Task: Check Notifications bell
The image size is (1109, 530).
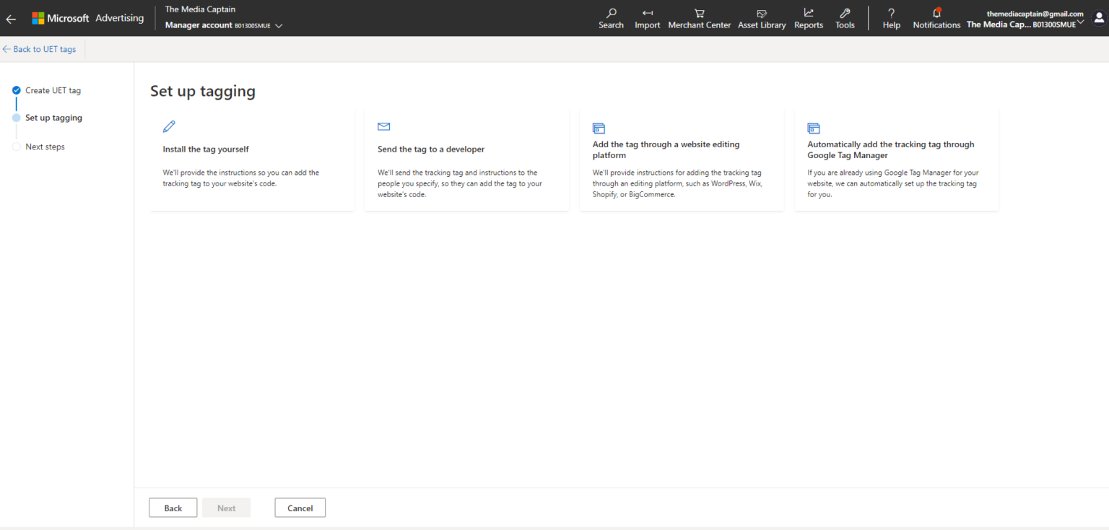Action: (x=936, y=18)
